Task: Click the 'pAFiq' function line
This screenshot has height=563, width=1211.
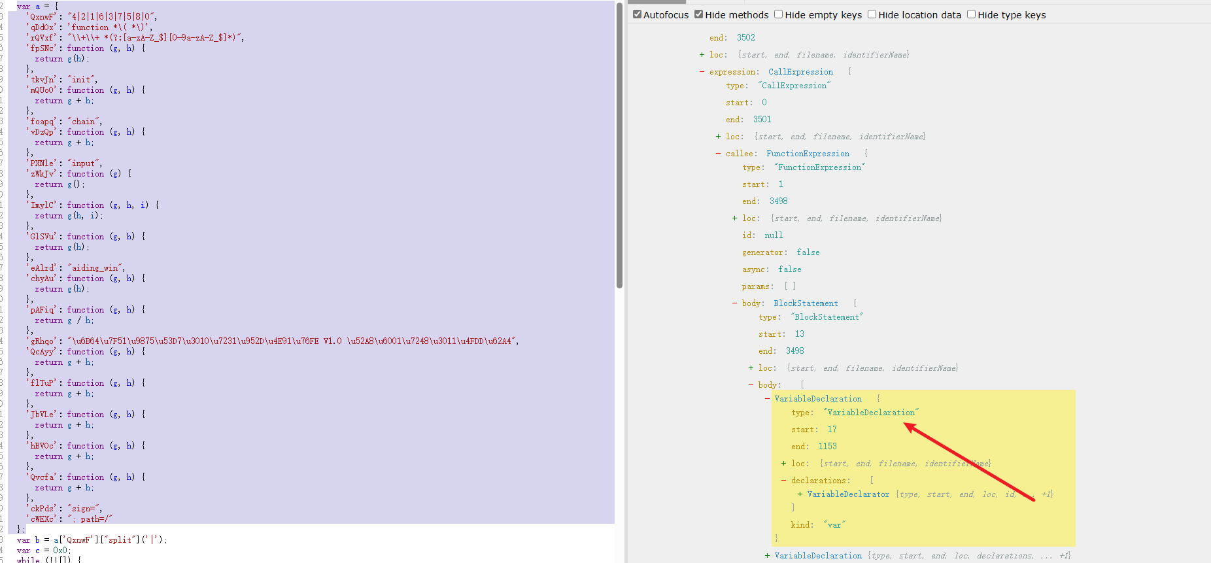Action: tap(86, 310)
